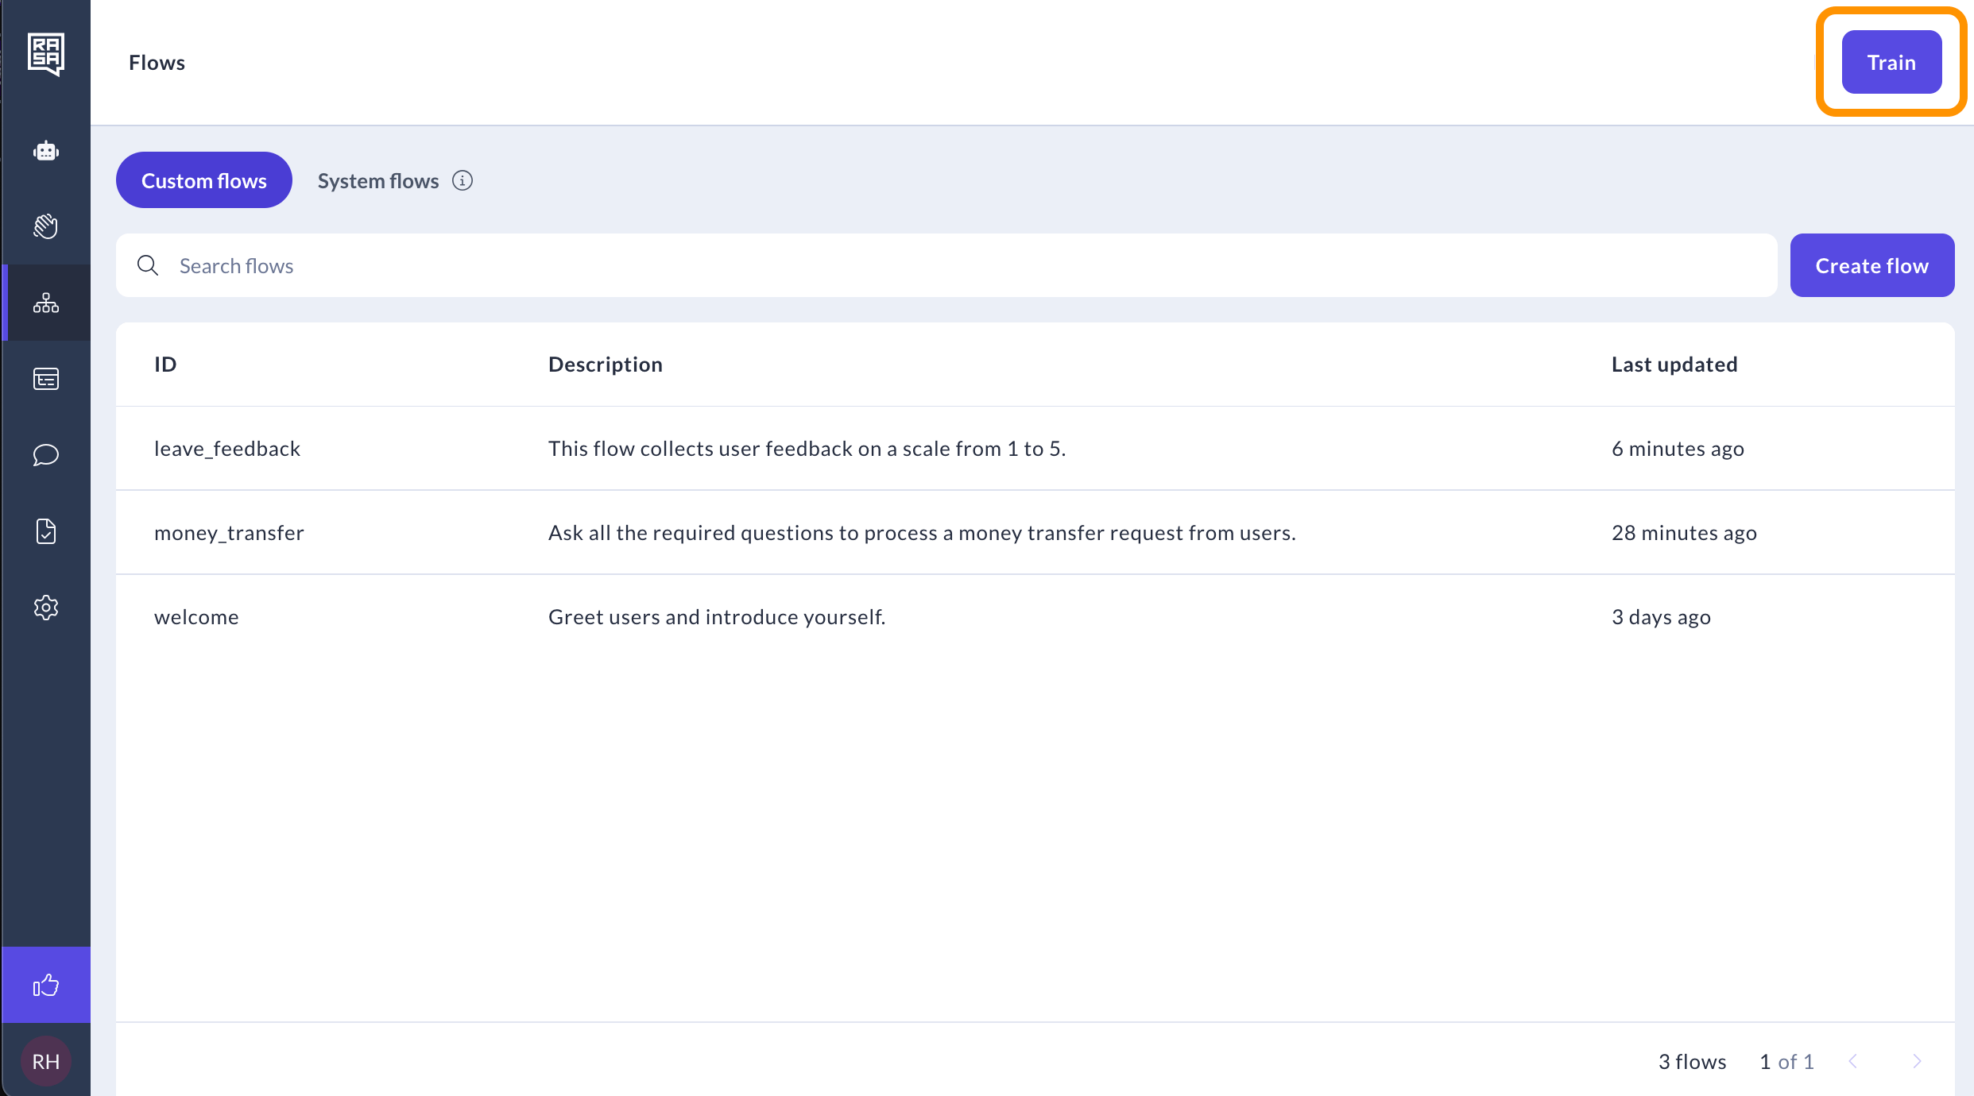Click the '6 minutes ago' cell
Screen dimensions: 1974x1096
click(1678, 449)
